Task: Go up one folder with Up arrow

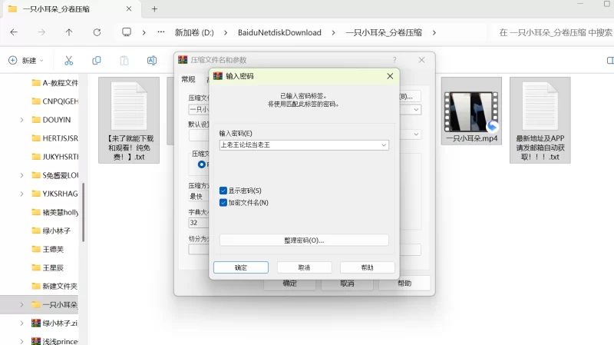Action: coord(69,32)
